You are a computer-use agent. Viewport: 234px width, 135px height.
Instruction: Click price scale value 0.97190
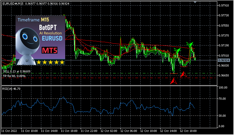click(224, 46)
